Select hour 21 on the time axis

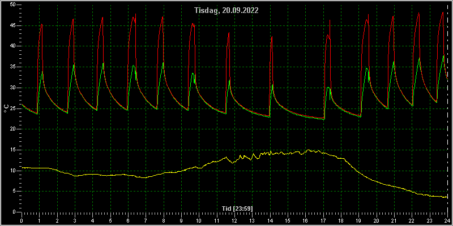(394, 220)
